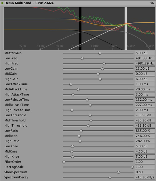Screen dimensions: 156x181
Task: Click the HighFreq value field
Action: pyautogui.click(x=145, y=63)
